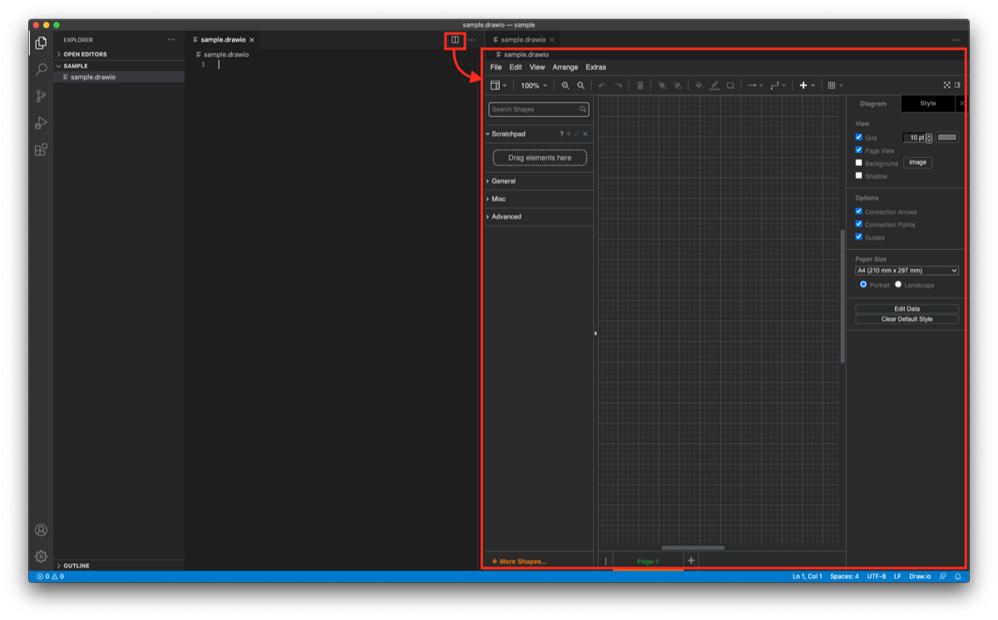
Task: Select the Zoom In tool
Action: click(566, 85)
